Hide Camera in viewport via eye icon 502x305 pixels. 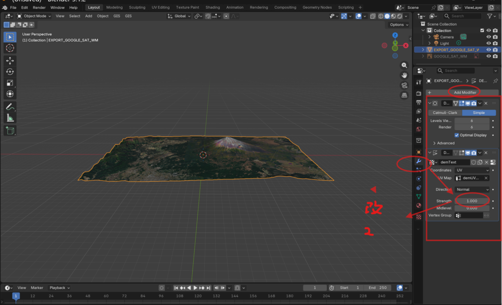pyautogui.click(x=489, y=37)
